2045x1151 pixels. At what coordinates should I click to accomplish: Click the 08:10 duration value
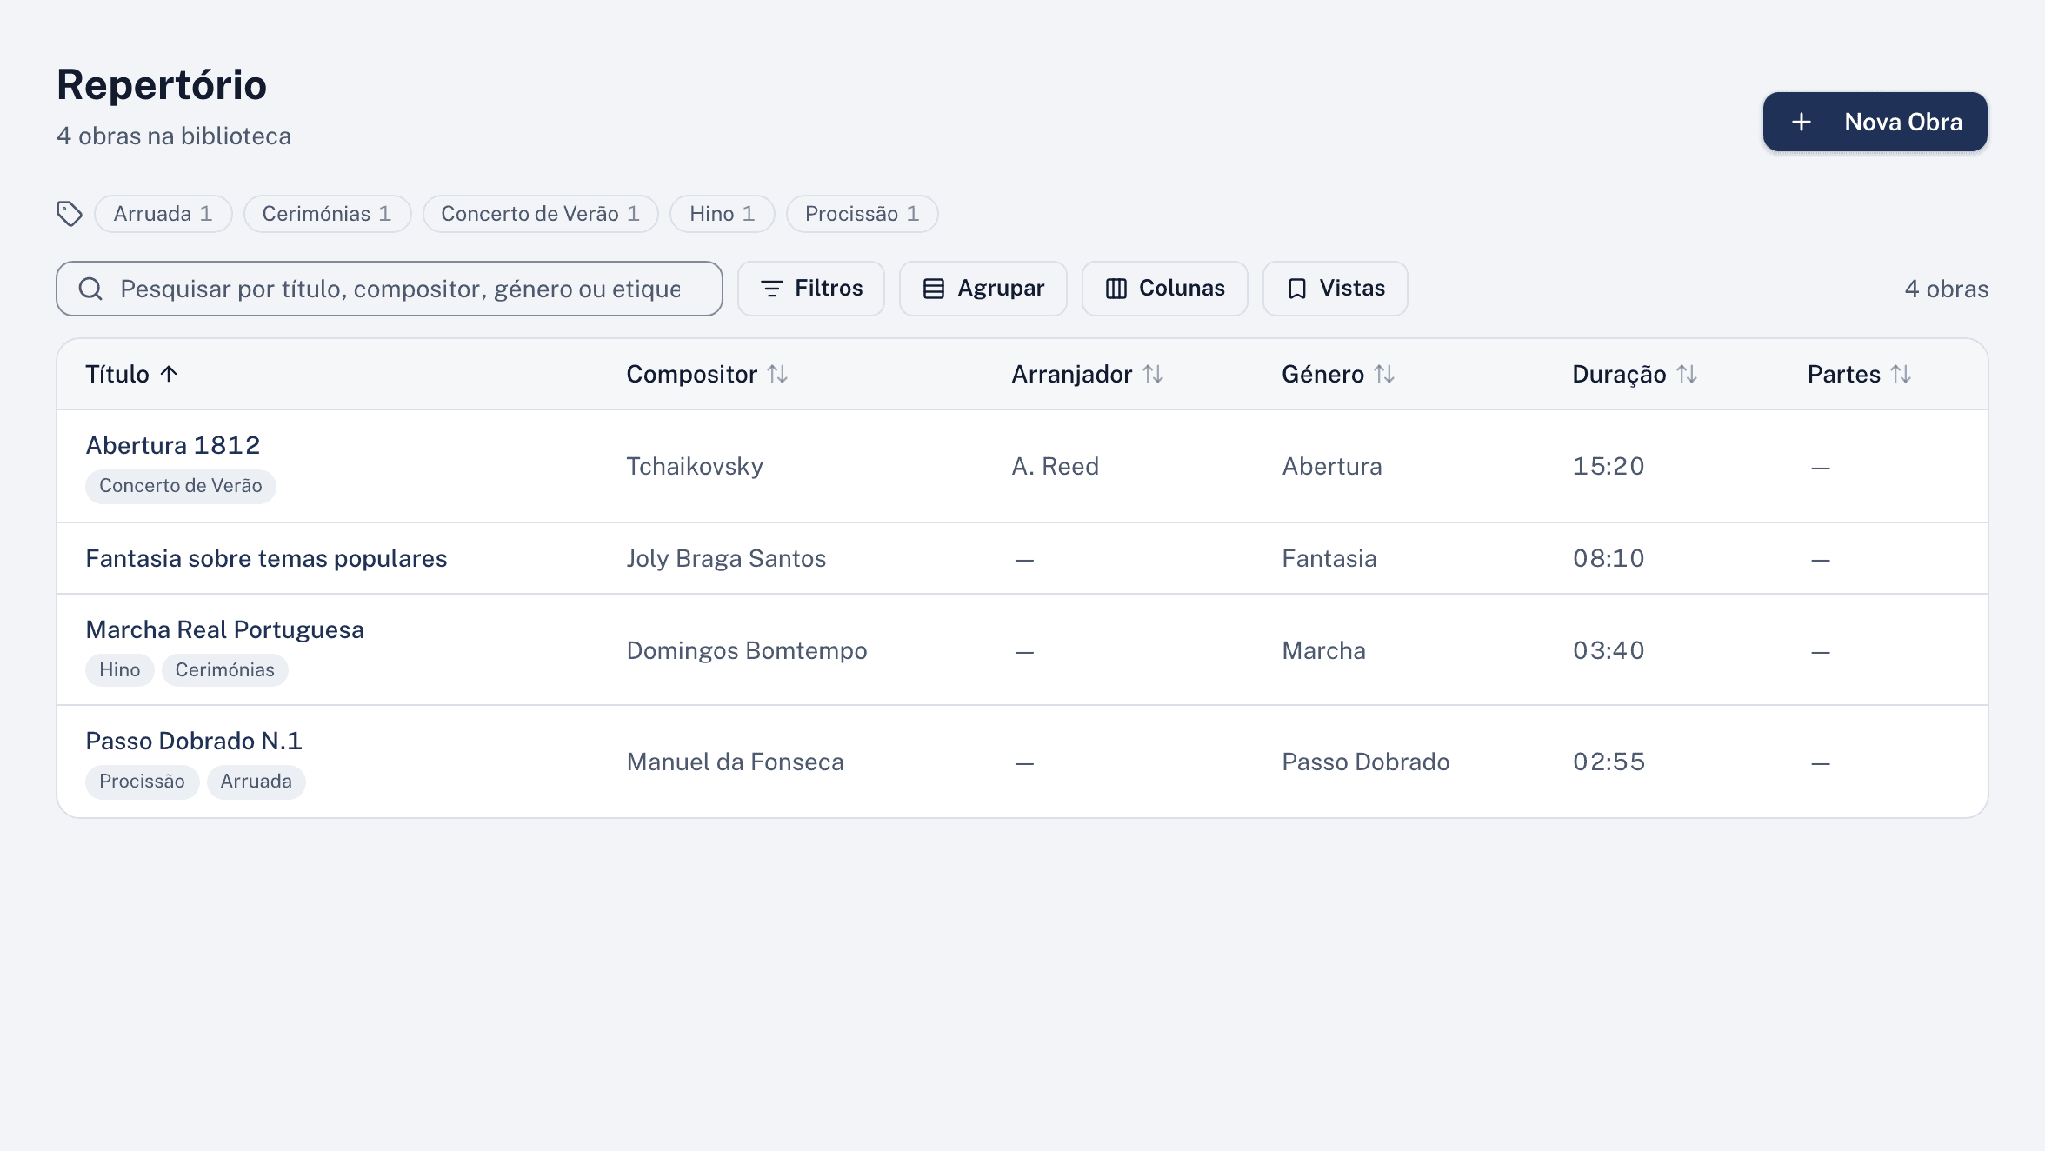tap(1609, 558)
